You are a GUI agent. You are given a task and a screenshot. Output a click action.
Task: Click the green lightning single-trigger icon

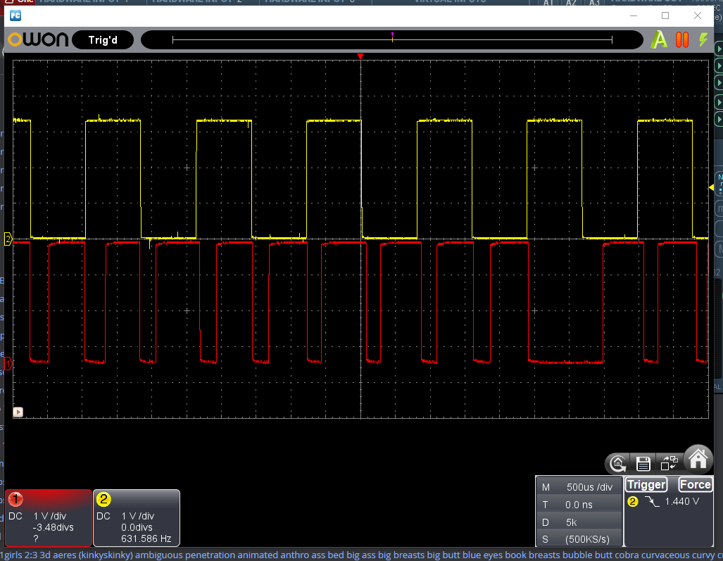[x=703, y=39]
